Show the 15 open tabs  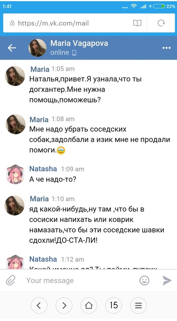tap(114, 305)
